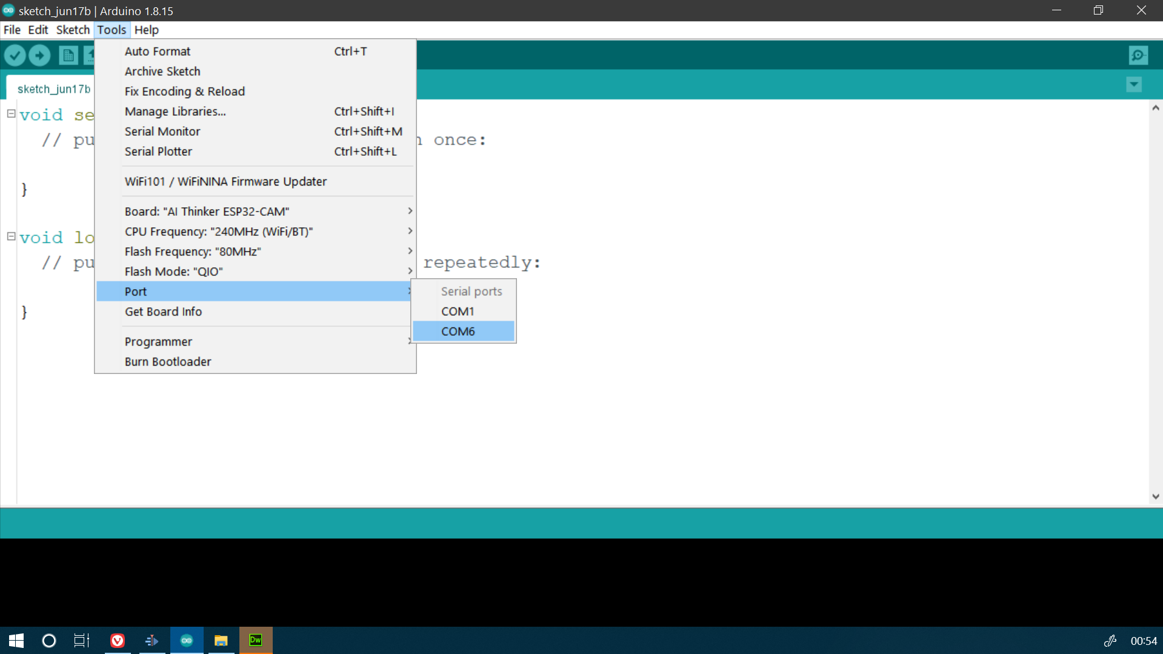The width and height of the screenshot is (1163, 654).
Task: Select the COM6 serial port
Action: pos(464,332)
